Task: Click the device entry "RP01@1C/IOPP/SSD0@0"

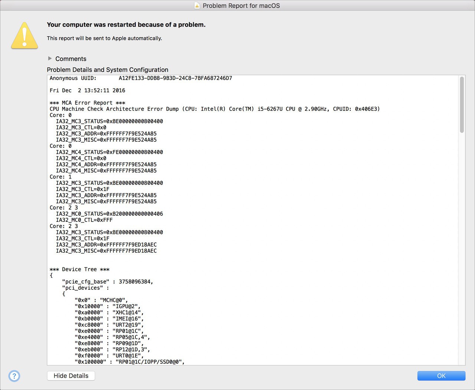Action: coord(130,362)
